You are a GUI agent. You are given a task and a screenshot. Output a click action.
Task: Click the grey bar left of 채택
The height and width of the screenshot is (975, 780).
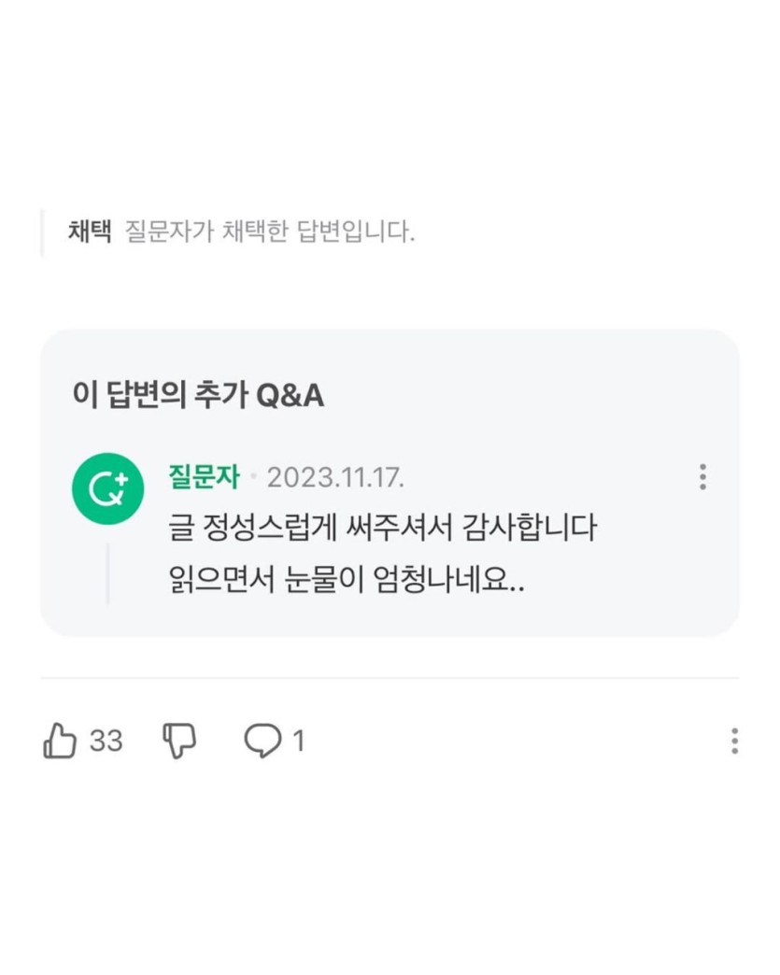click(x=42, y=232)
